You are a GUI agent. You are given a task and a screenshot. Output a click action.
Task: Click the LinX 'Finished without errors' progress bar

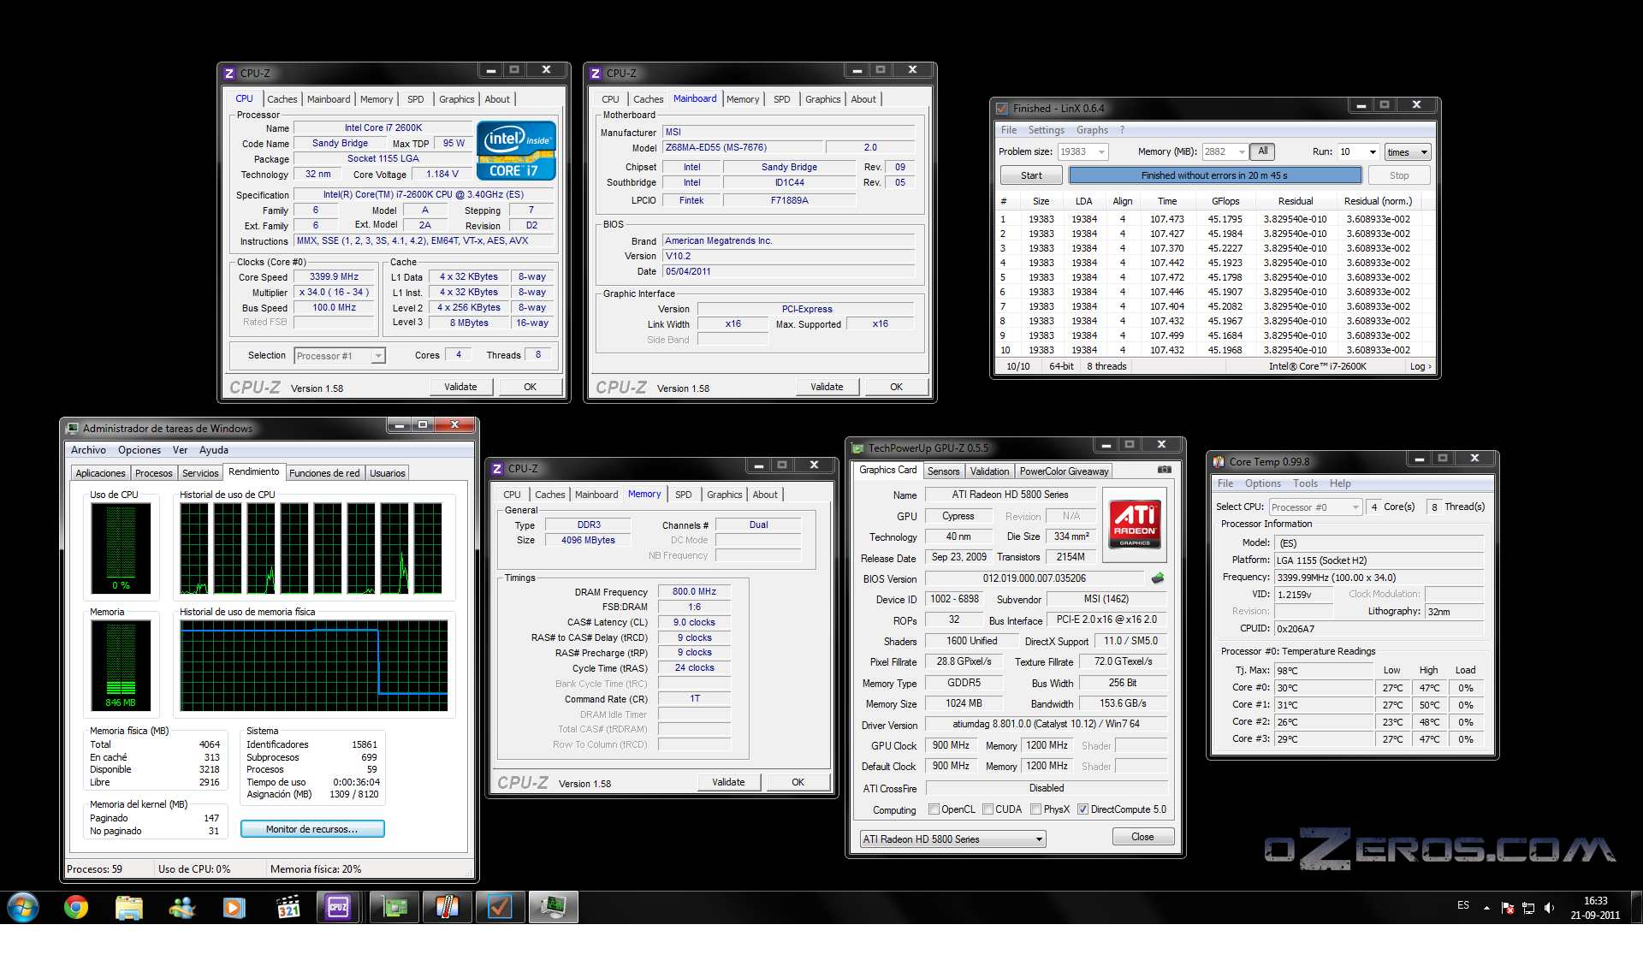click(x=1214, y=175)
